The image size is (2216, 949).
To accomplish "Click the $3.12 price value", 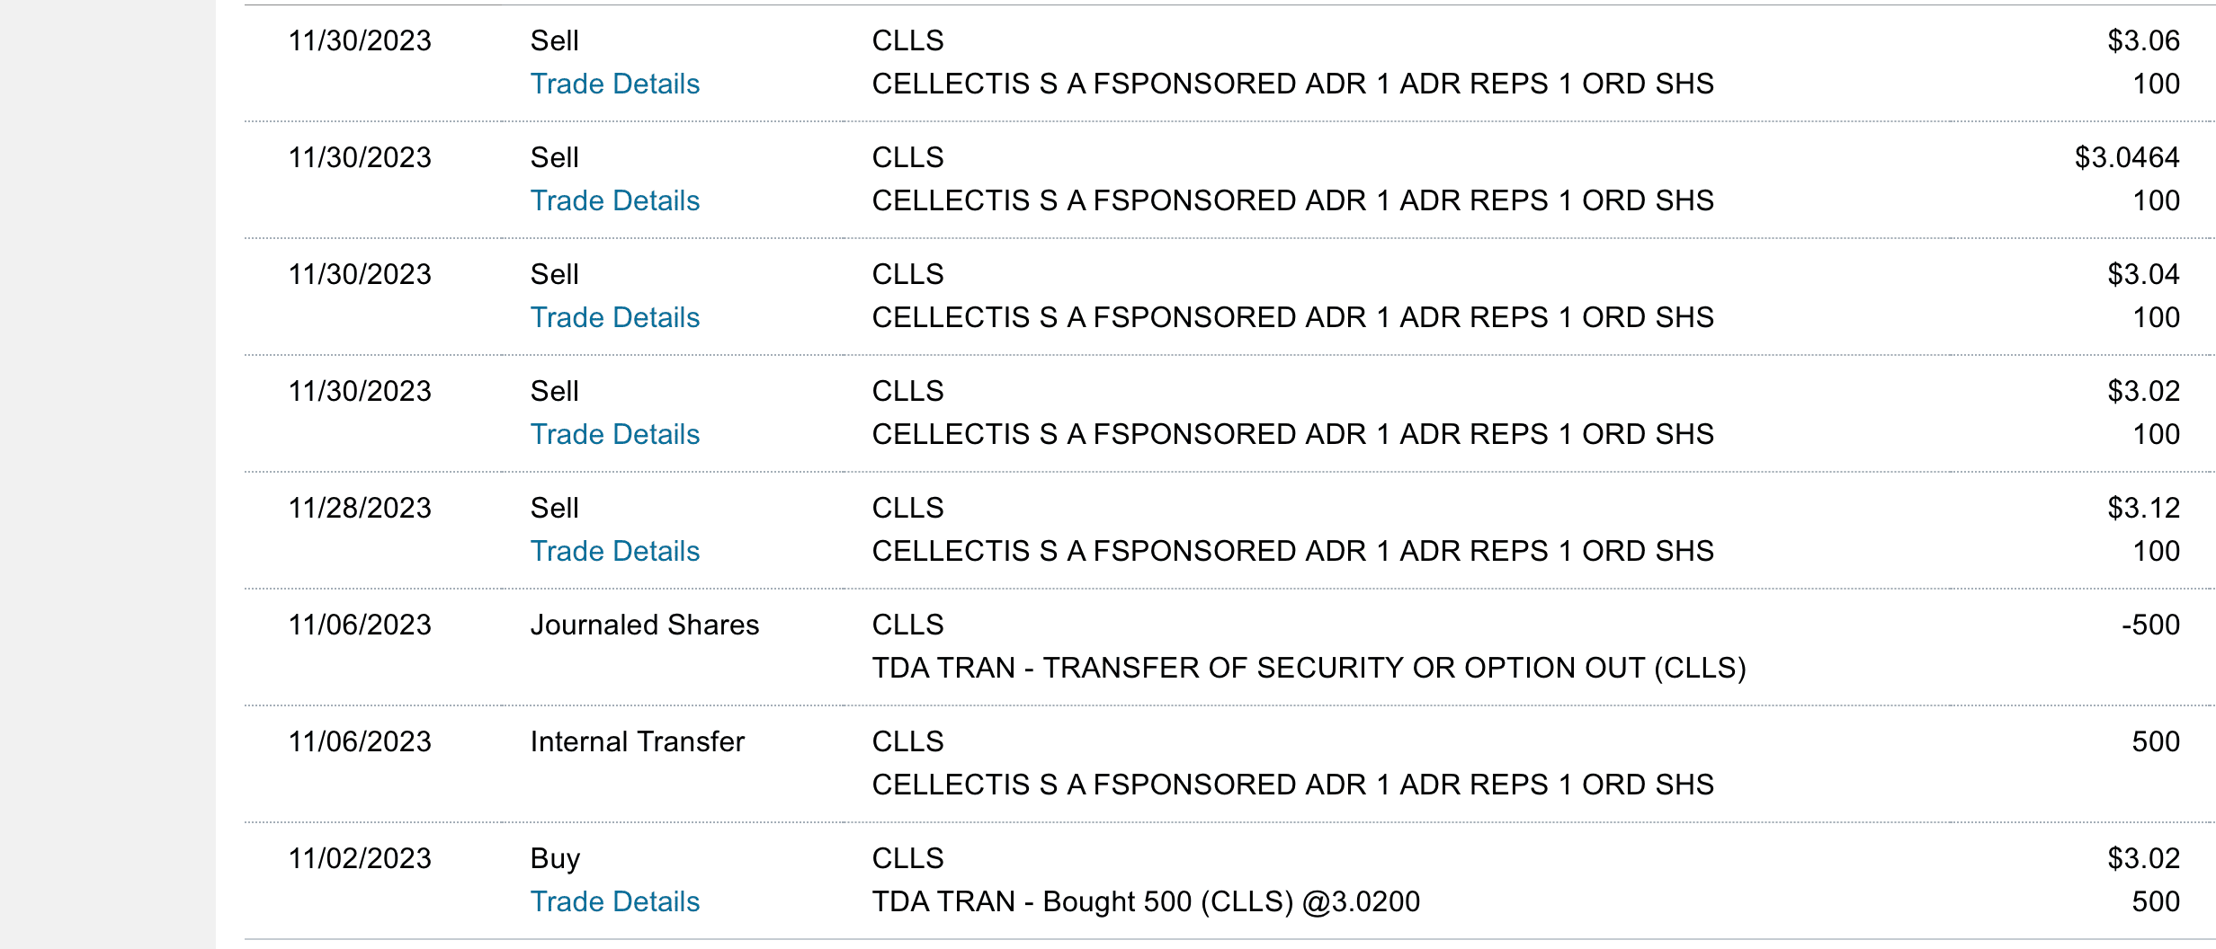I will [x=2143, y=508].
